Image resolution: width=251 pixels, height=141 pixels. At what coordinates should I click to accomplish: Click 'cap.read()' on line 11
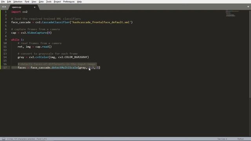[44, 47]
